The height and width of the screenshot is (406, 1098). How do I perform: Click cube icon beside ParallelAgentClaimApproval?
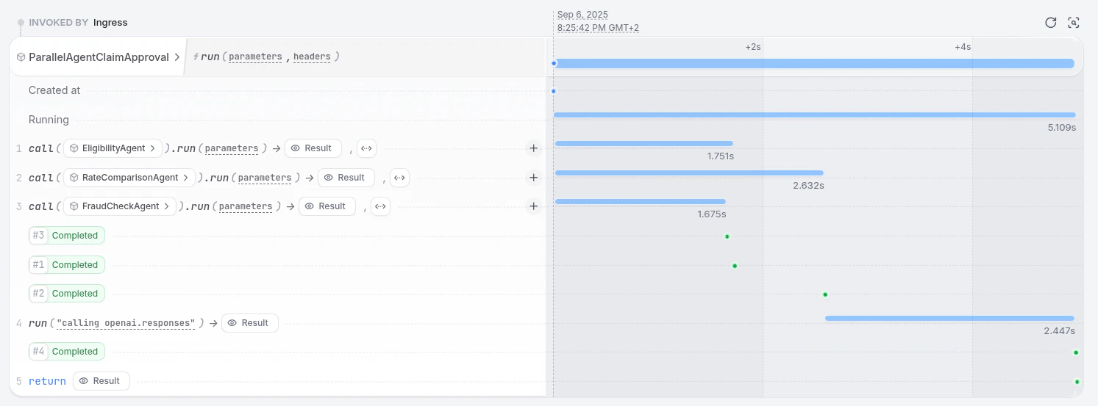pos(21,57)
